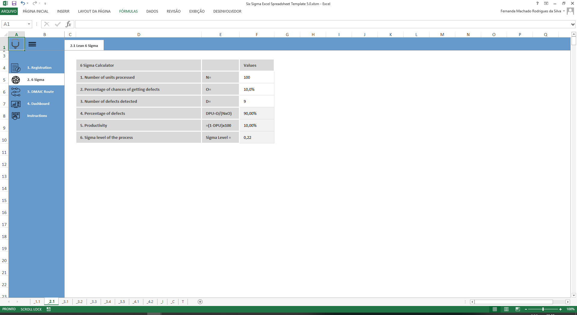This screenshot has width=577, height=315.
Task: Click the Insert Function fx icon
Action: pos(69,24)
